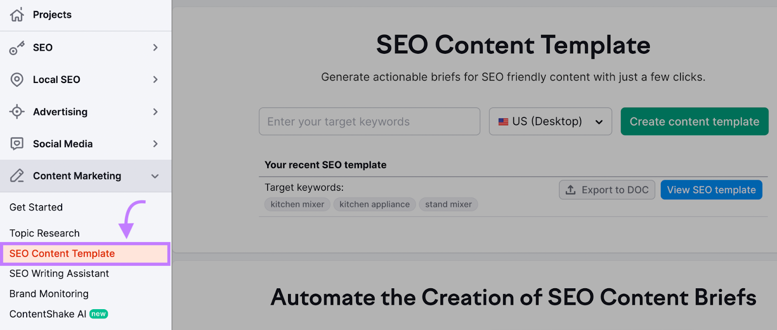Screen dimensions: 777x330
Task: Select the kitchen mixer keyword tag
Action: 297,204
